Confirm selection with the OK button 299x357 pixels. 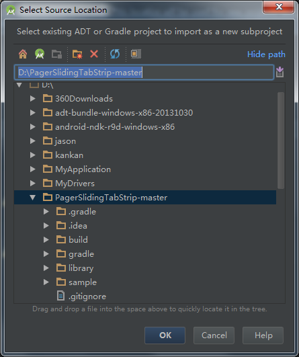click(x=165, y=335)
